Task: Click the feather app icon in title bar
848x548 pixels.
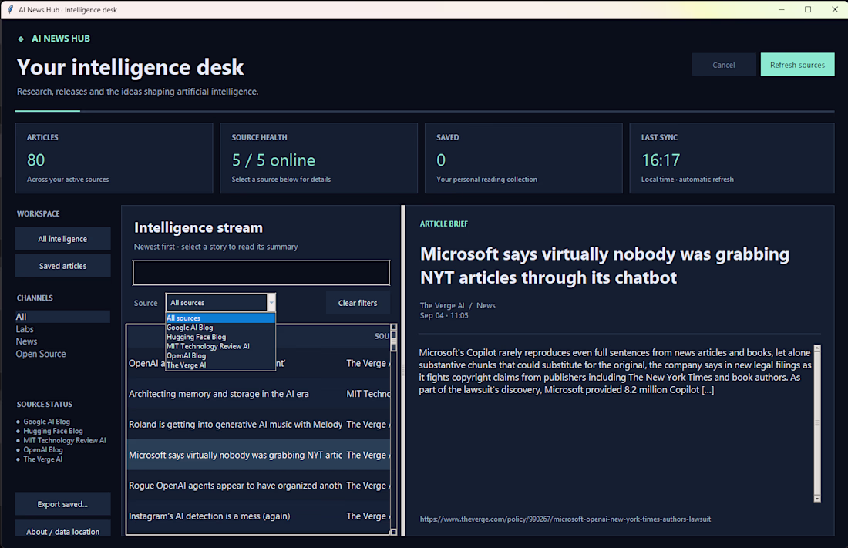Action: (10, 10)
